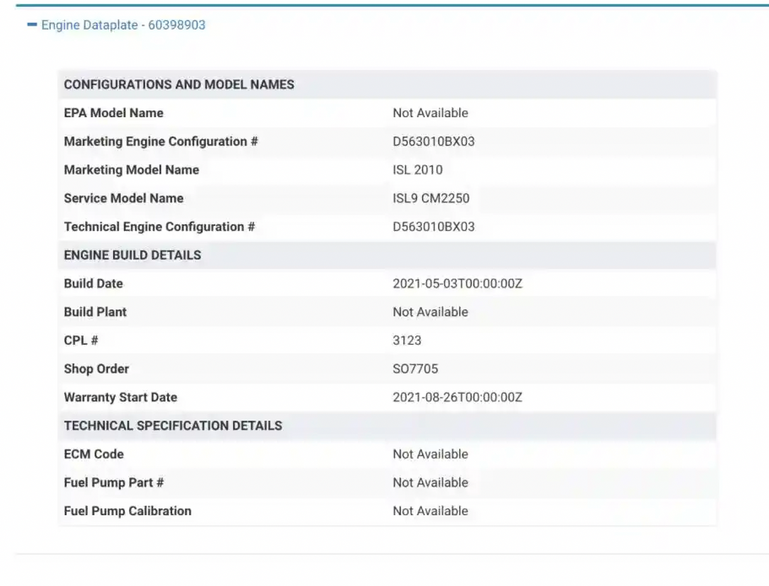Select the Build Date value 2021-05-03T00:00:00Z

tap(457, 284)
